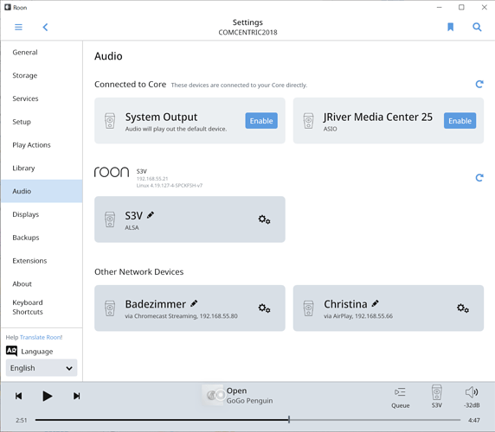Open the hamburger navigation menu
The height and width of the screenshot is (432, 495).
pyautogui.click(x=19, y=27)
